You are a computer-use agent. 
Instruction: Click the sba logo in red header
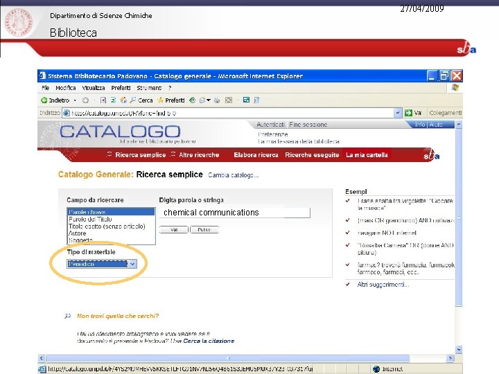click(x=466, y=48)
